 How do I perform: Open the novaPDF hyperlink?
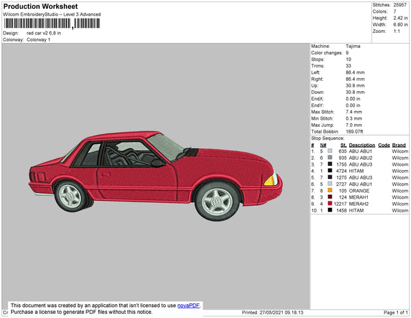click(x=188, y=306)
